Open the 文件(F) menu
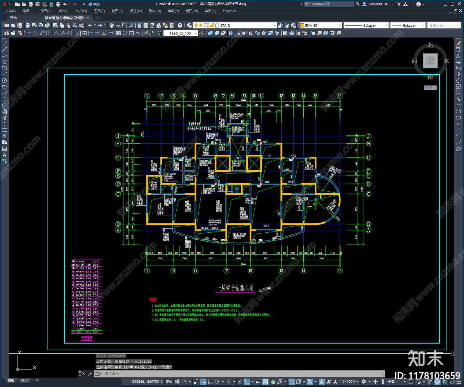Image resolution: width=464 pixels, height=387 pixels. pyautogui.click(x=10, y=11)
